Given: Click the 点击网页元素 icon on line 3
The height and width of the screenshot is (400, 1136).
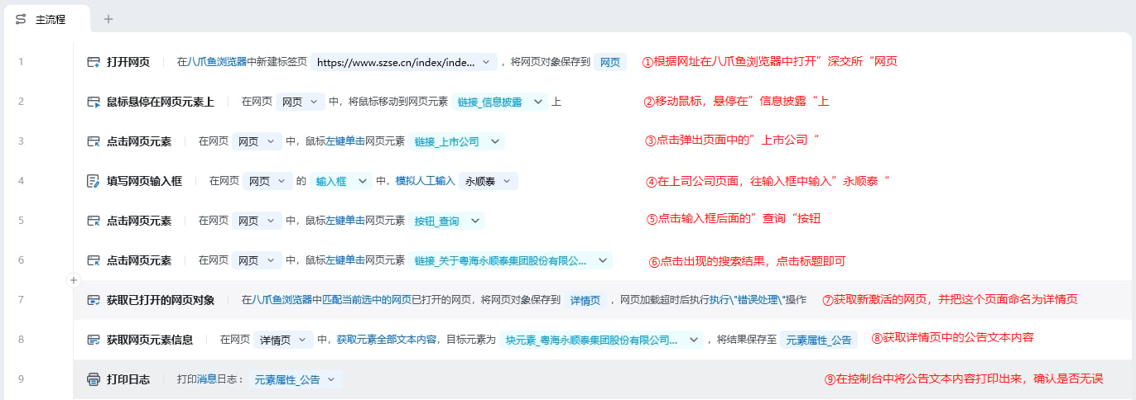Looking at the screenshot, I should [x=94, y=141].
